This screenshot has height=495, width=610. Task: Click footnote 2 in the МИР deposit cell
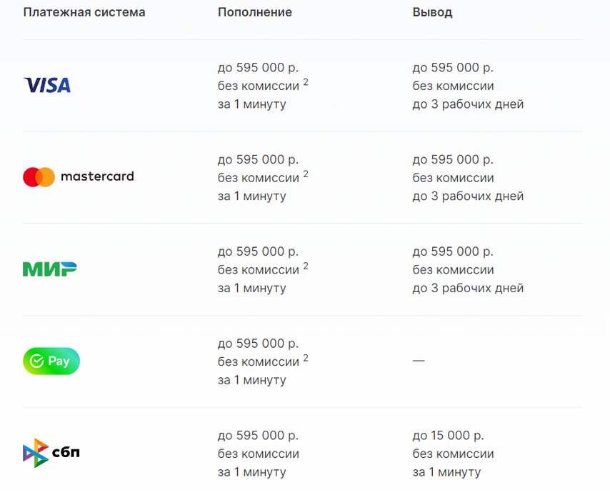(306, 266)
